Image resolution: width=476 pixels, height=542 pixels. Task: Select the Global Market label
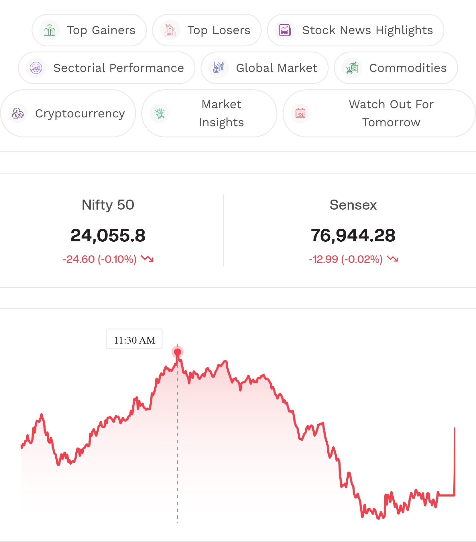(x=277, y=68)
